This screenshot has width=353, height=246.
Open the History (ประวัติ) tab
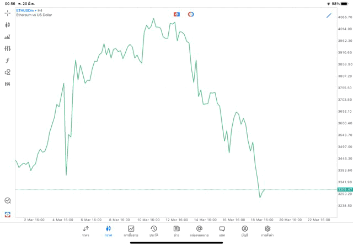pyautogui.click(x=154, y=231)
